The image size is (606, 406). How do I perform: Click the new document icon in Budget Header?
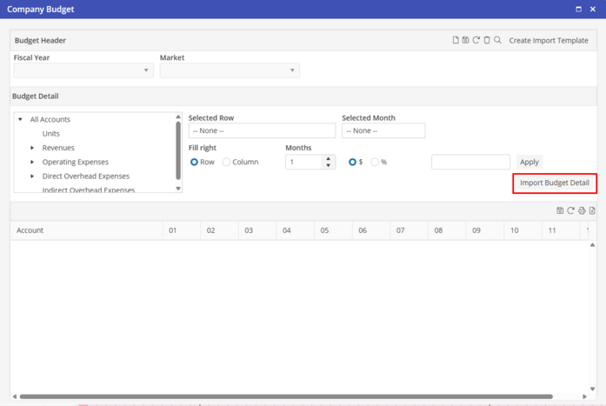pos(456,40)
